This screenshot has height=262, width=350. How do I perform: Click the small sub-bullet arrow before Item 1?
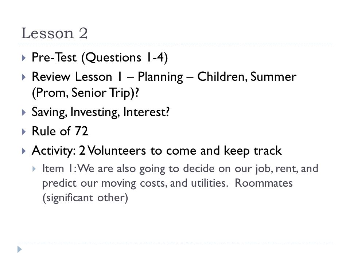coord(34,168)
